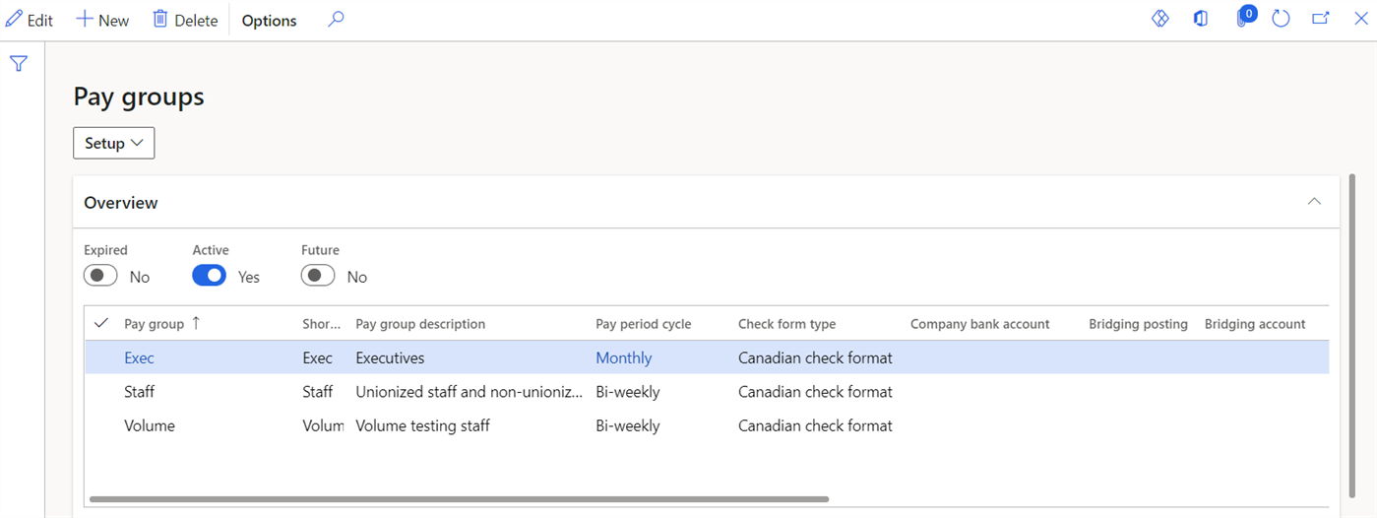Viewport: 1377px width, 518px height.
Task: Click the Executives description cell
Action: click(x=390, y=358)
